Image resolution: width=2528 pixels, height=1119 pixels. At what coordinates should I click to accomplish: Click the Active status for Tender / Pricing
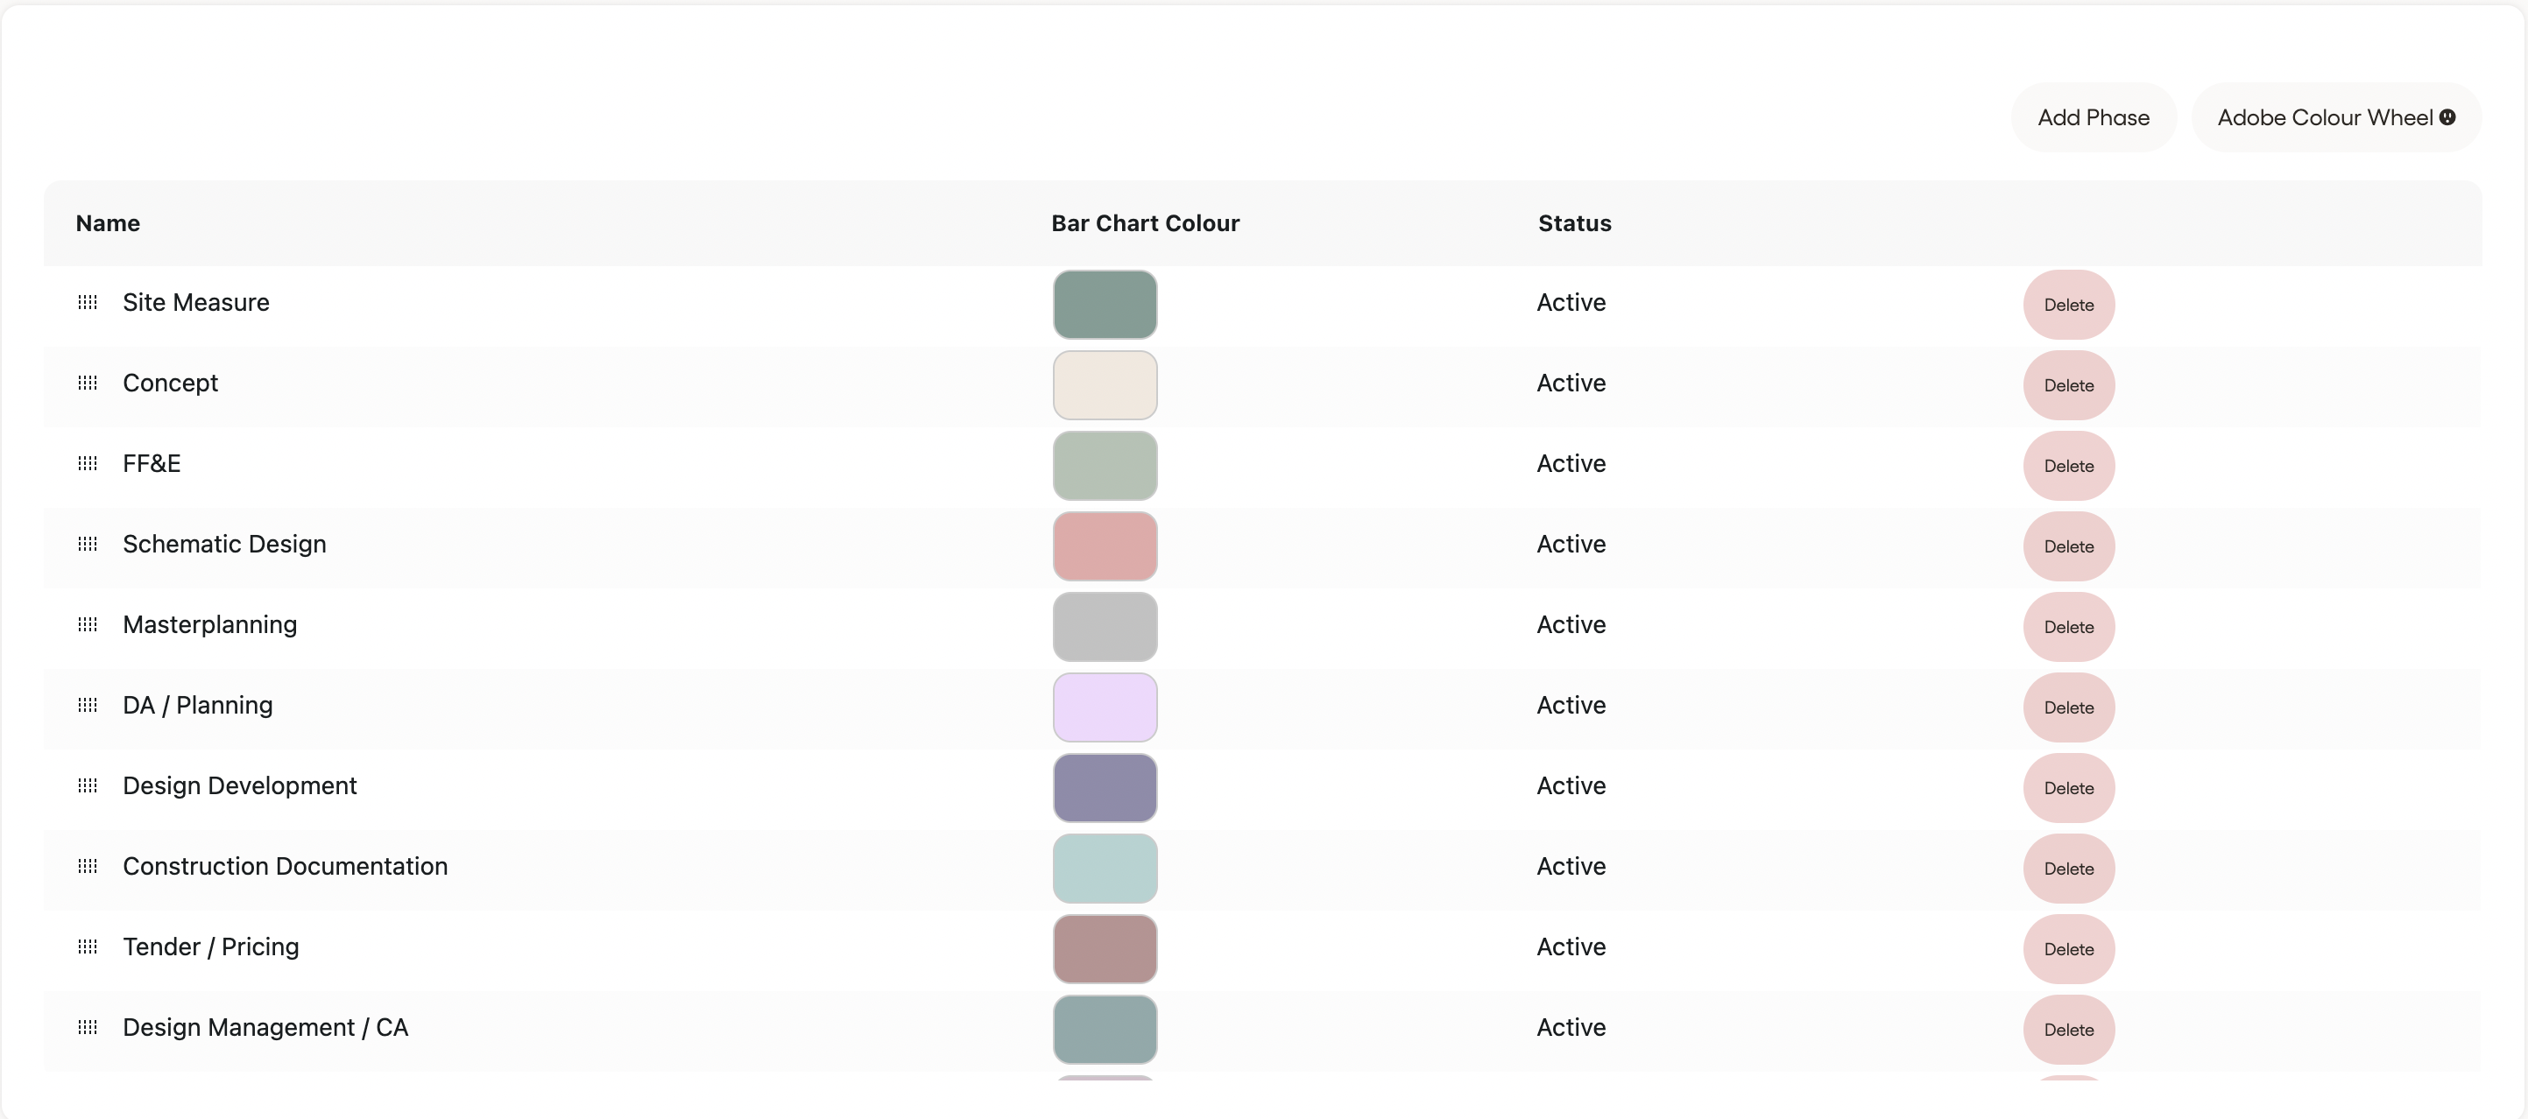pyautogui.click(x=1571, y=947)
